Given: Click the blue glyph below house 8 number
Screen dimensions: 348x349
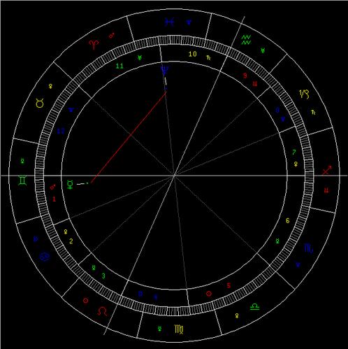Looking at the screenshot, I should (283, 119).
